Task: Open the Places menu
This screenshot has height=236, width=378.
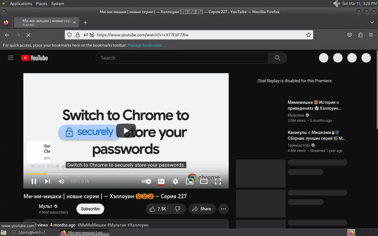Action: coord(42,4)
